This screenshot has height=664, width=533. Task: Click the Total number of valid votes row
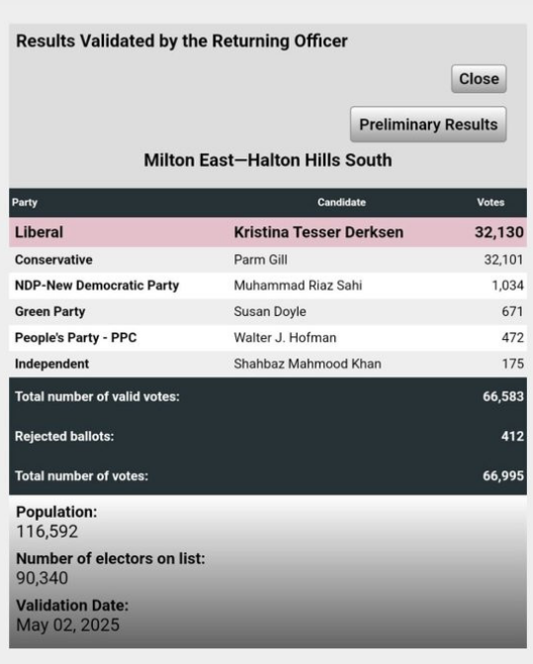coord(268,397)
